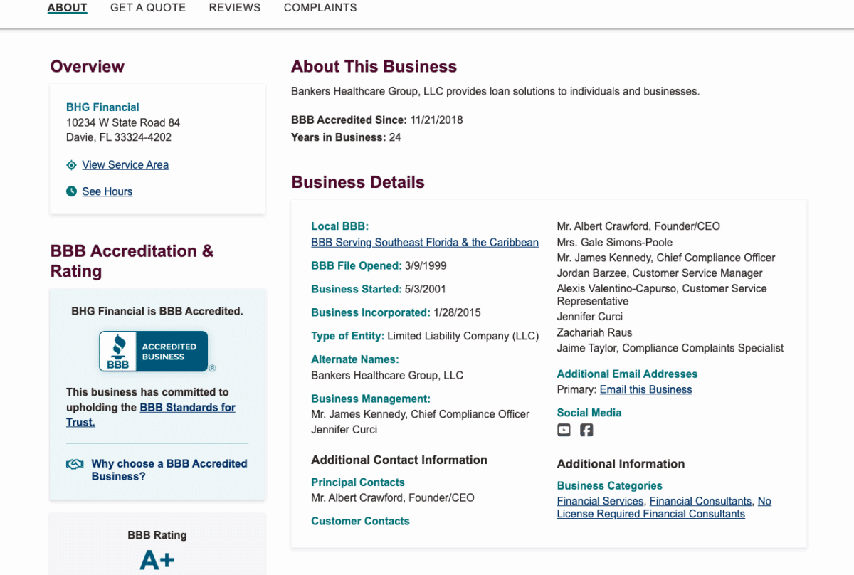
Task: Click the Email this Business link
Action: (x=645, y=389)
